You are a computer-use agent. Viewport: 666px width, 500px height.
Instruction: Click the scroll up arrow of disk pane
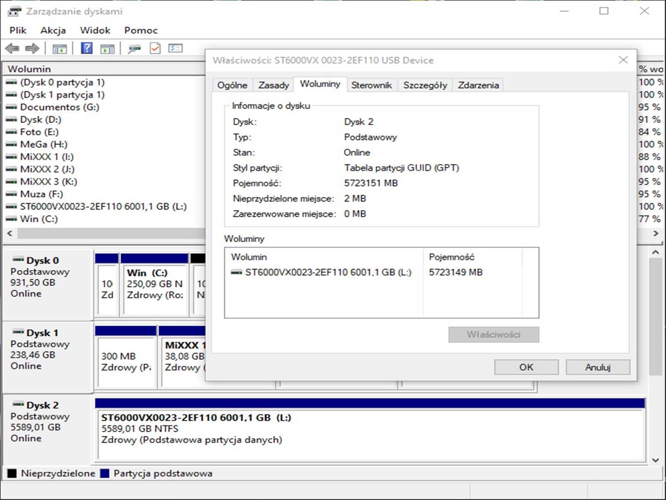pos(656,252)
